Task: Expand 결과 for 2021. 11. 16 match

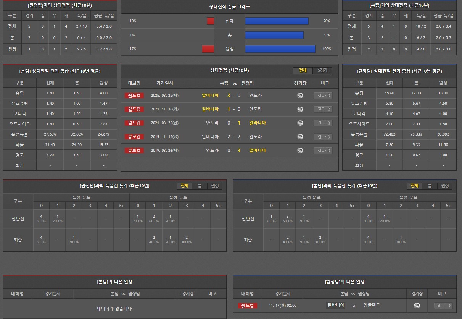Action: pyautogui.click(x=323, y=109)
